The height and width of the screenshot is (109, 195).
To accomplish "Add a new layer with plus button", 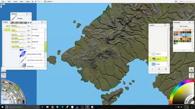I will pyautogui.click(x=152, y=69).
